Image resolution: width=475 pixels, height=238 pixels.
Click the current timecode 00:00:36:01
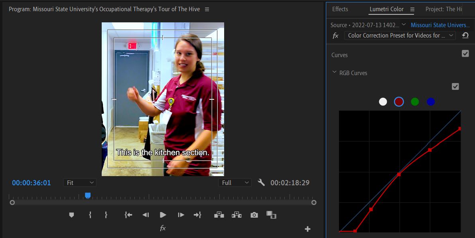[32, 182]
